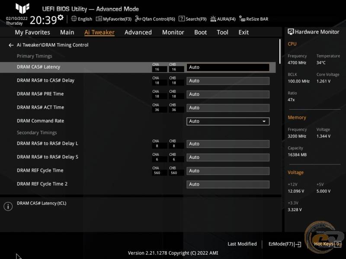Open the Hot Keys help
The height and width of the screenshot is (259, 346).
324,244
